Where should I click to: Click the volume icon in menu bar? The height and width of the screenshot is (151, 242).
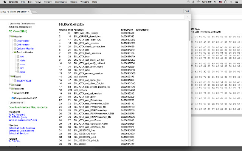215,2
